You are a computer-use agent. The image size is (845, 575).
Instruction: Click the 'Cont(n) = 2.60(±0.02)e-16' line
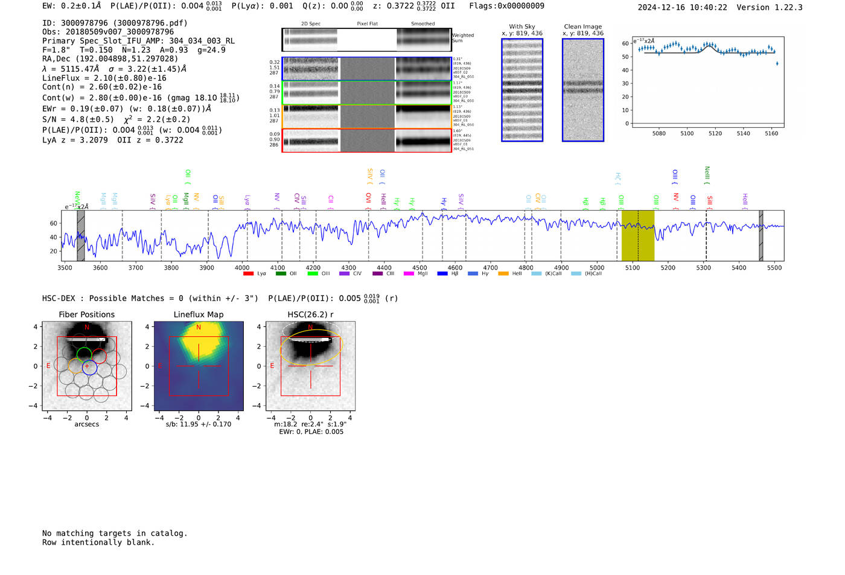102,87
